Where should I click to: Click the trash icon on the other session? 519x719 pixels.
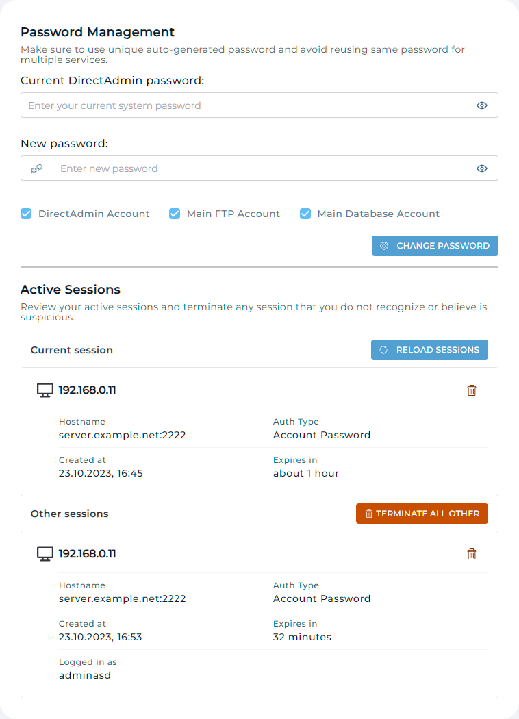coord(472,553)
